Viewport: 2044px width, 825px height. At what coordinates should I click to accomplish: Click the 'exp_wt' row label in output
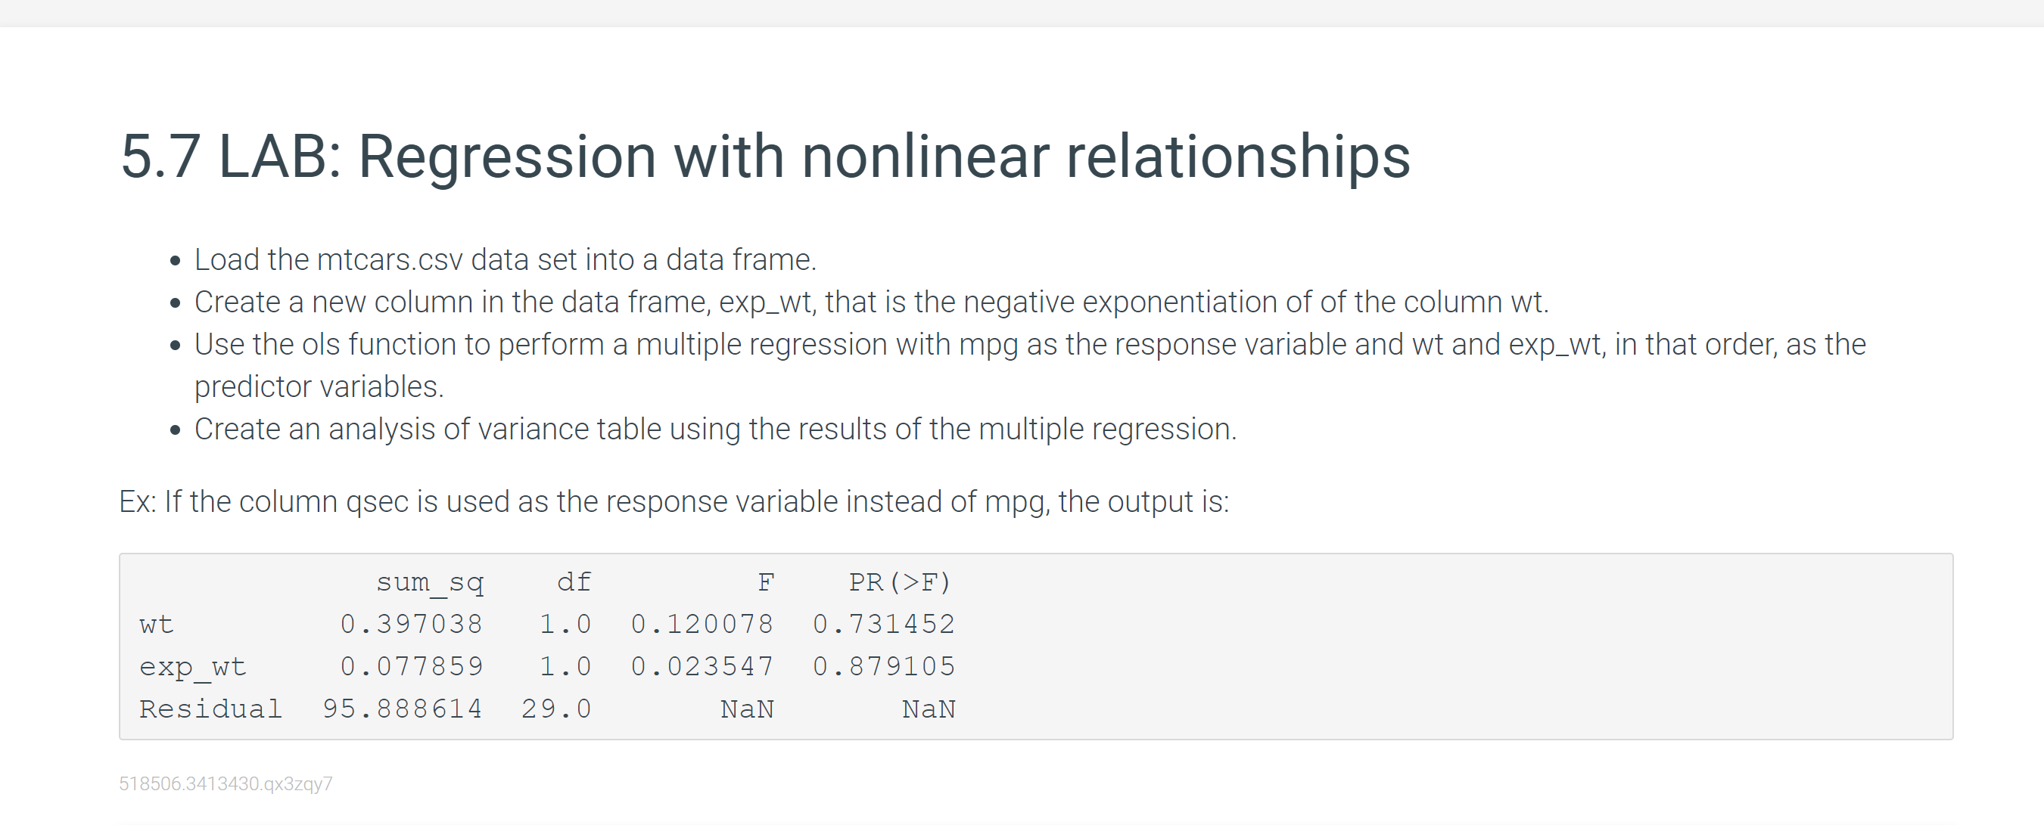pos(193,666)
